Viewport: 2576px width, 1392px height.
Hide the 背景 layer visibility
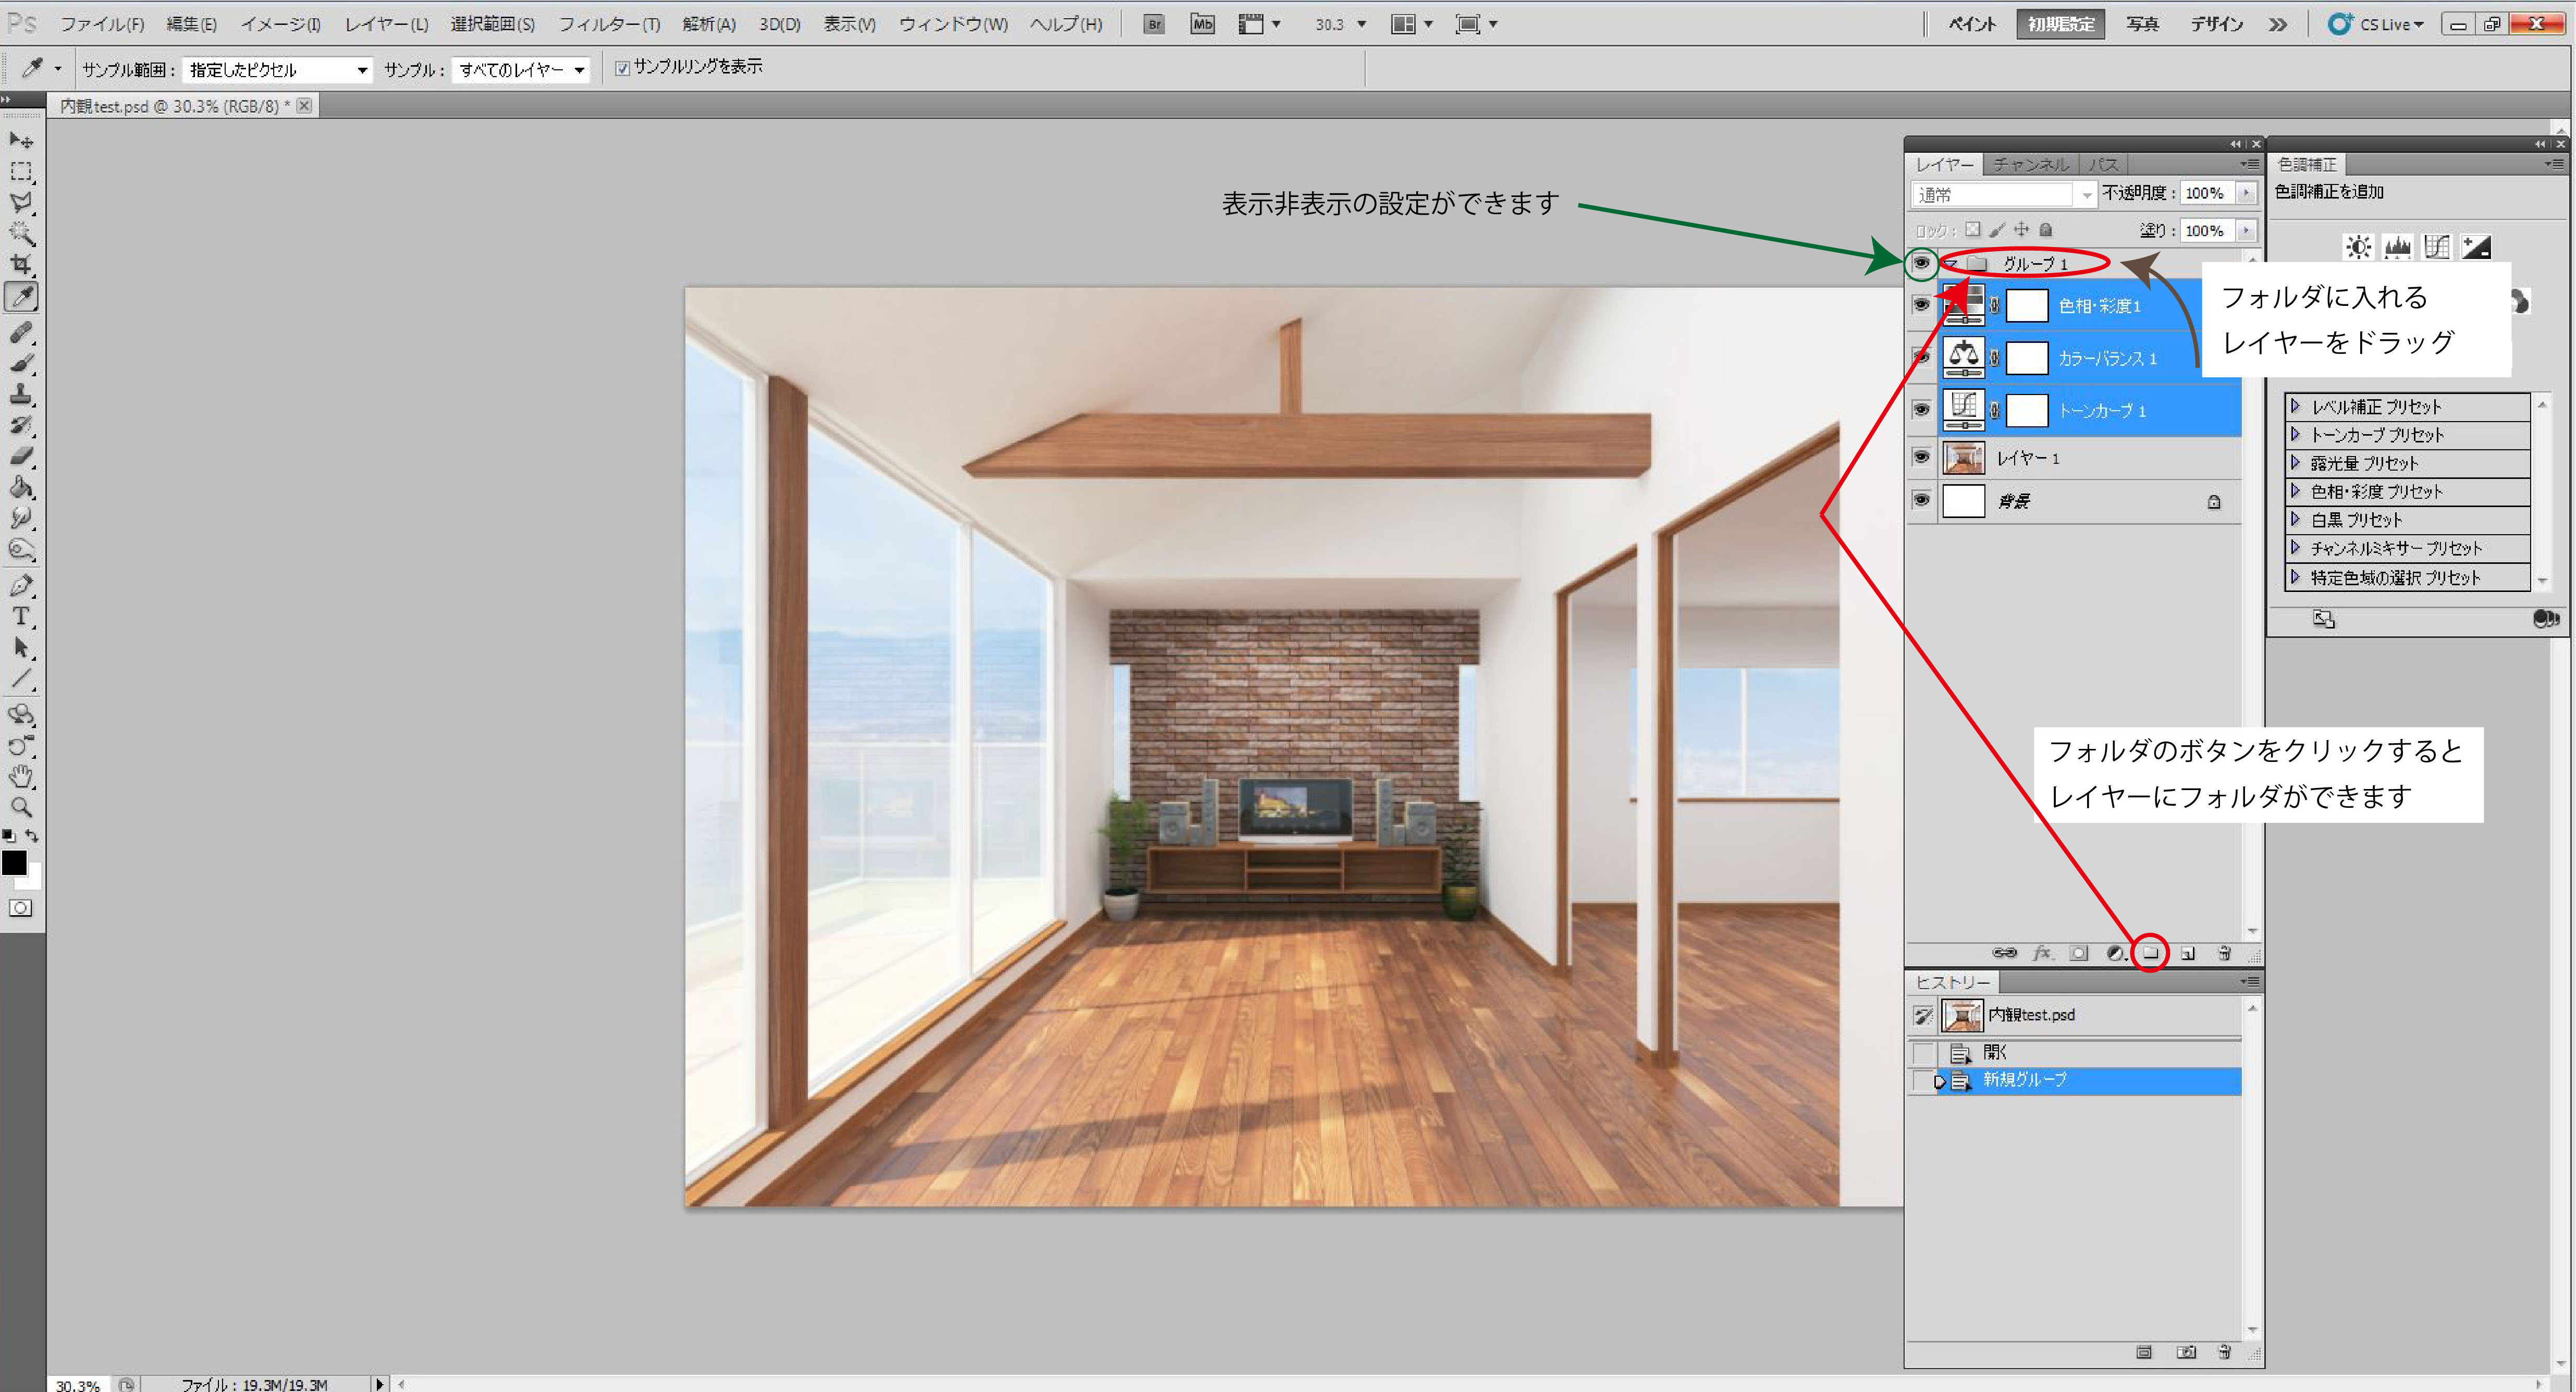click(x=1921, y=499)
